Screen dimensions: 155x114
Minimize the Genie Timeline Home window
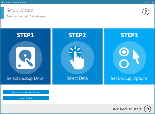pyautogui.click(x=146, y=2)
